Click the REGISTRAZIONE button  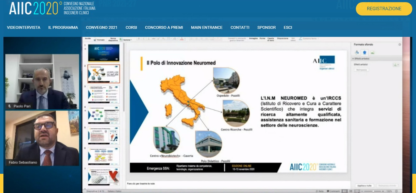tap(384, 9)
